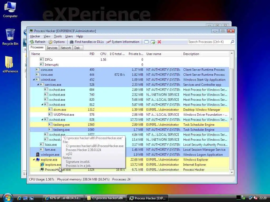Viewport: 270px width, 202px height.
Task: Open the Recycle Bin desktop icon
Action: click(10, 37)
